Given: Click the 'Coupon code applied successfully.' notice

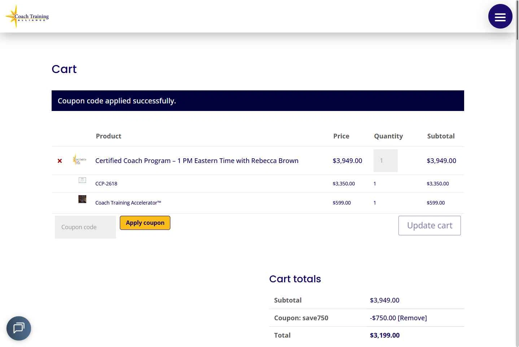Looking at the screenshot, I should click(x=258, y=101).
